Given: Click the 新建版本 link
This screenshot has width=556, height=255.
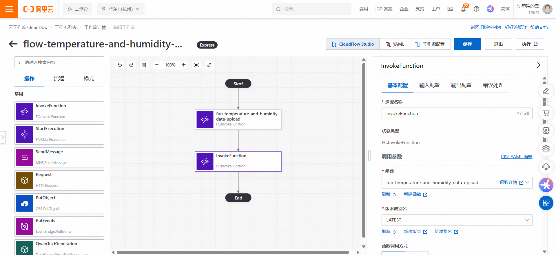Looking at the screenshot, I should pos(415,232).
